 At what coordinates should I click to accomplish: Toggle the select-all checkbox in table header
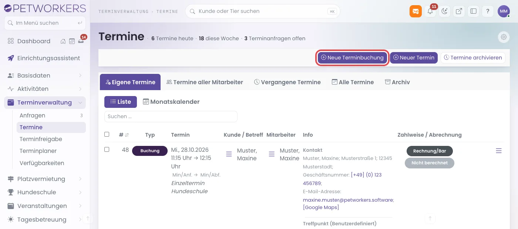click(x=107, y=134)
